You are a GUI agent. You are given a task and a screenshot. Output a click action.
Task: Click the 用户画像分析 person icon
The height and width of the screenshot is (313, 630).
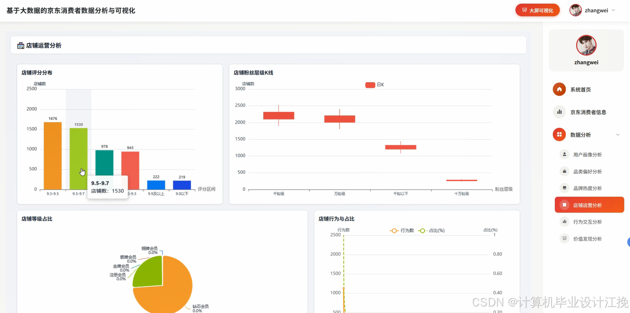tap(565, 154)
